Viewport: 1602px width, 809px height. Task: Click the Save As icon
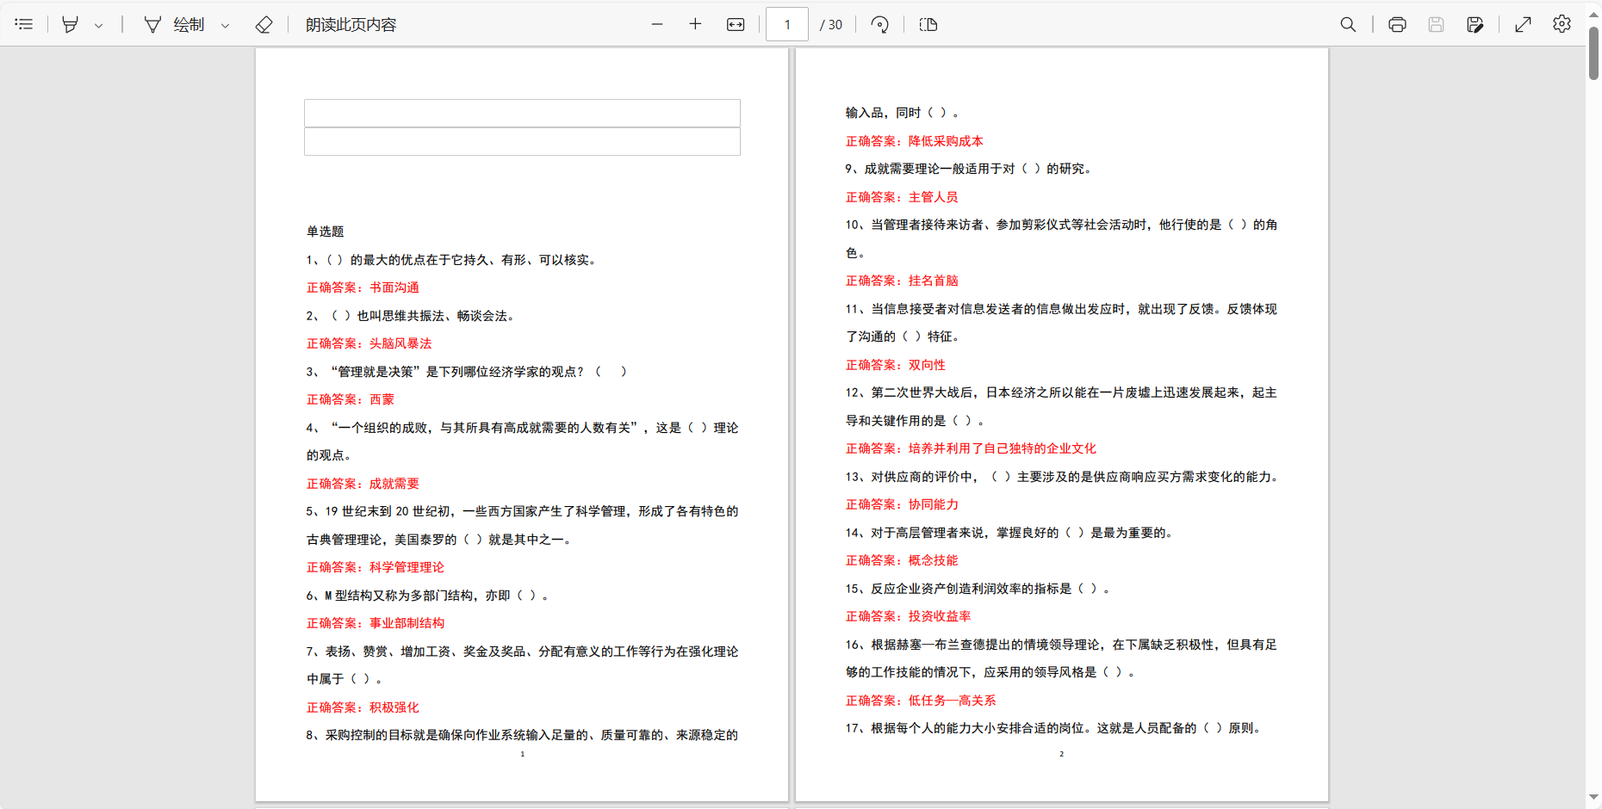tap(1475, 24)
